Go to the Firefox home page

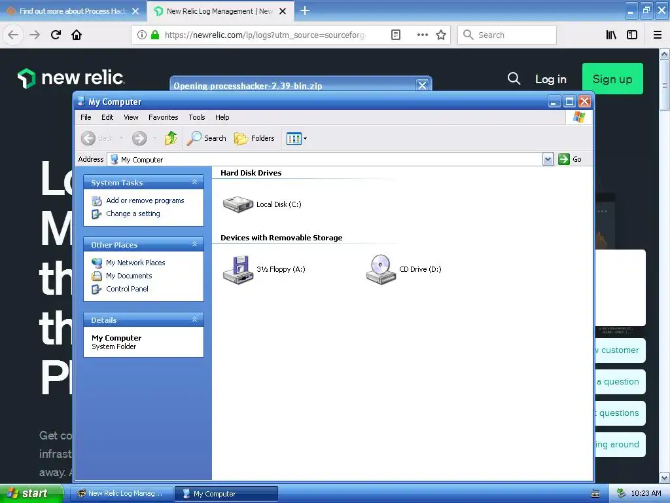(77, 35)
